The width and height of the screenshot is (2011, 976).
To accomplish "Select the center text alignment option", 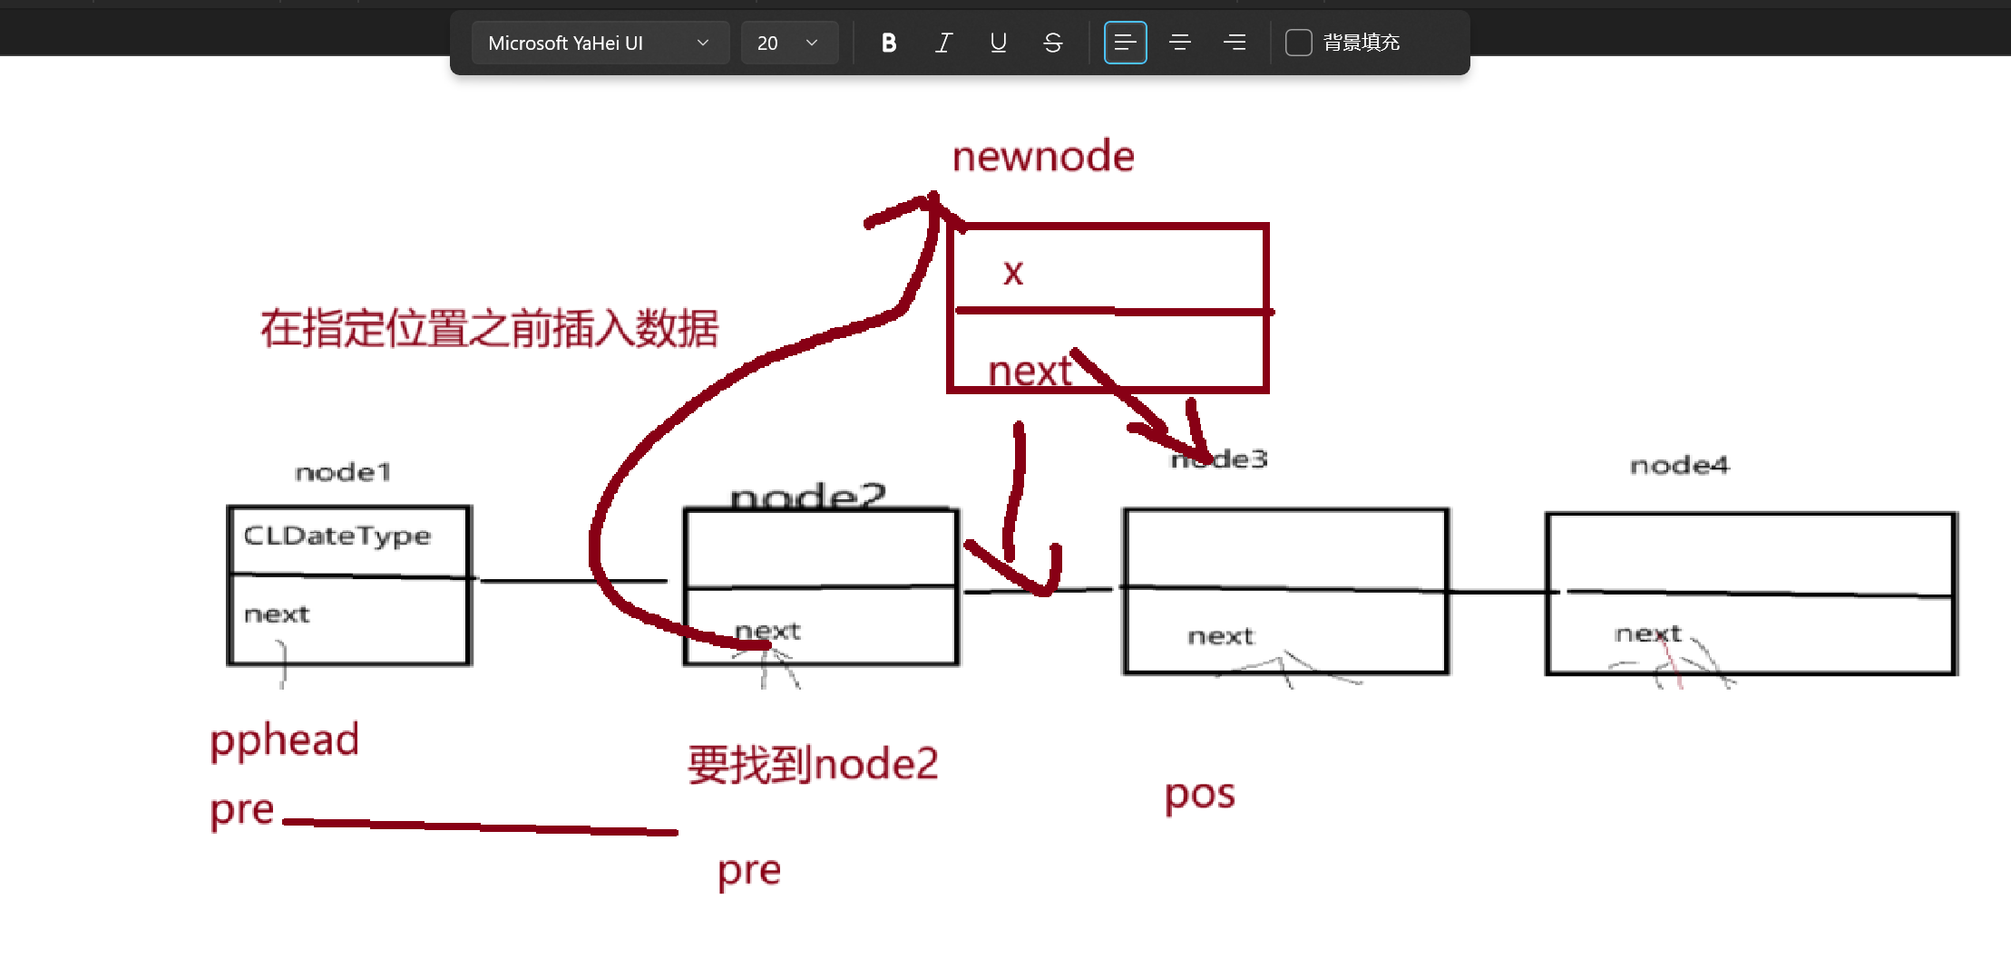I will [1179, 42].
